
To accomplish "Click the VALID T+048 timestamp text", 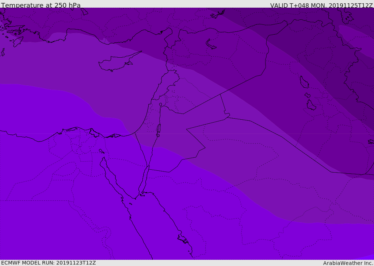I will coord(321,5).
